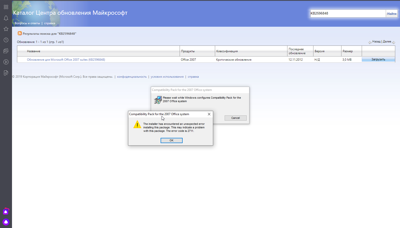Sort by the Классификация column header

pyautogui.click(x=227, y=51)
